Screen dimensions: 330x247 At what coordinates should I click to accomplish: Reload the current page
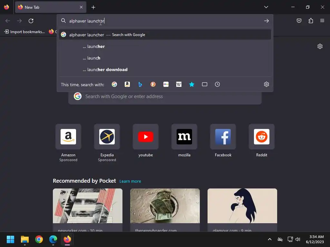[31, 21]
